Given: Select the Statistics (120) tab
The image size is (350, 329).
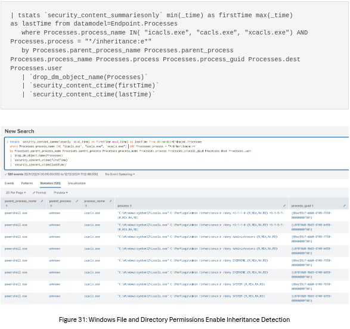Looking at the screenshot, I should click(x=50, y=183).
